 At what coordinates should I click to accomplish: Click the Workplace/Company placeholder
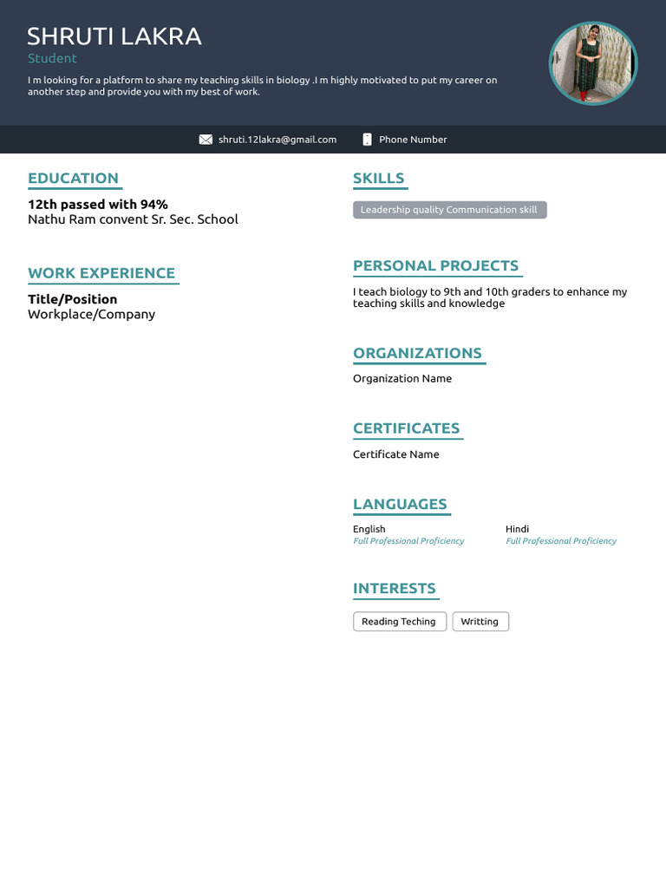(x=91, y=314)
